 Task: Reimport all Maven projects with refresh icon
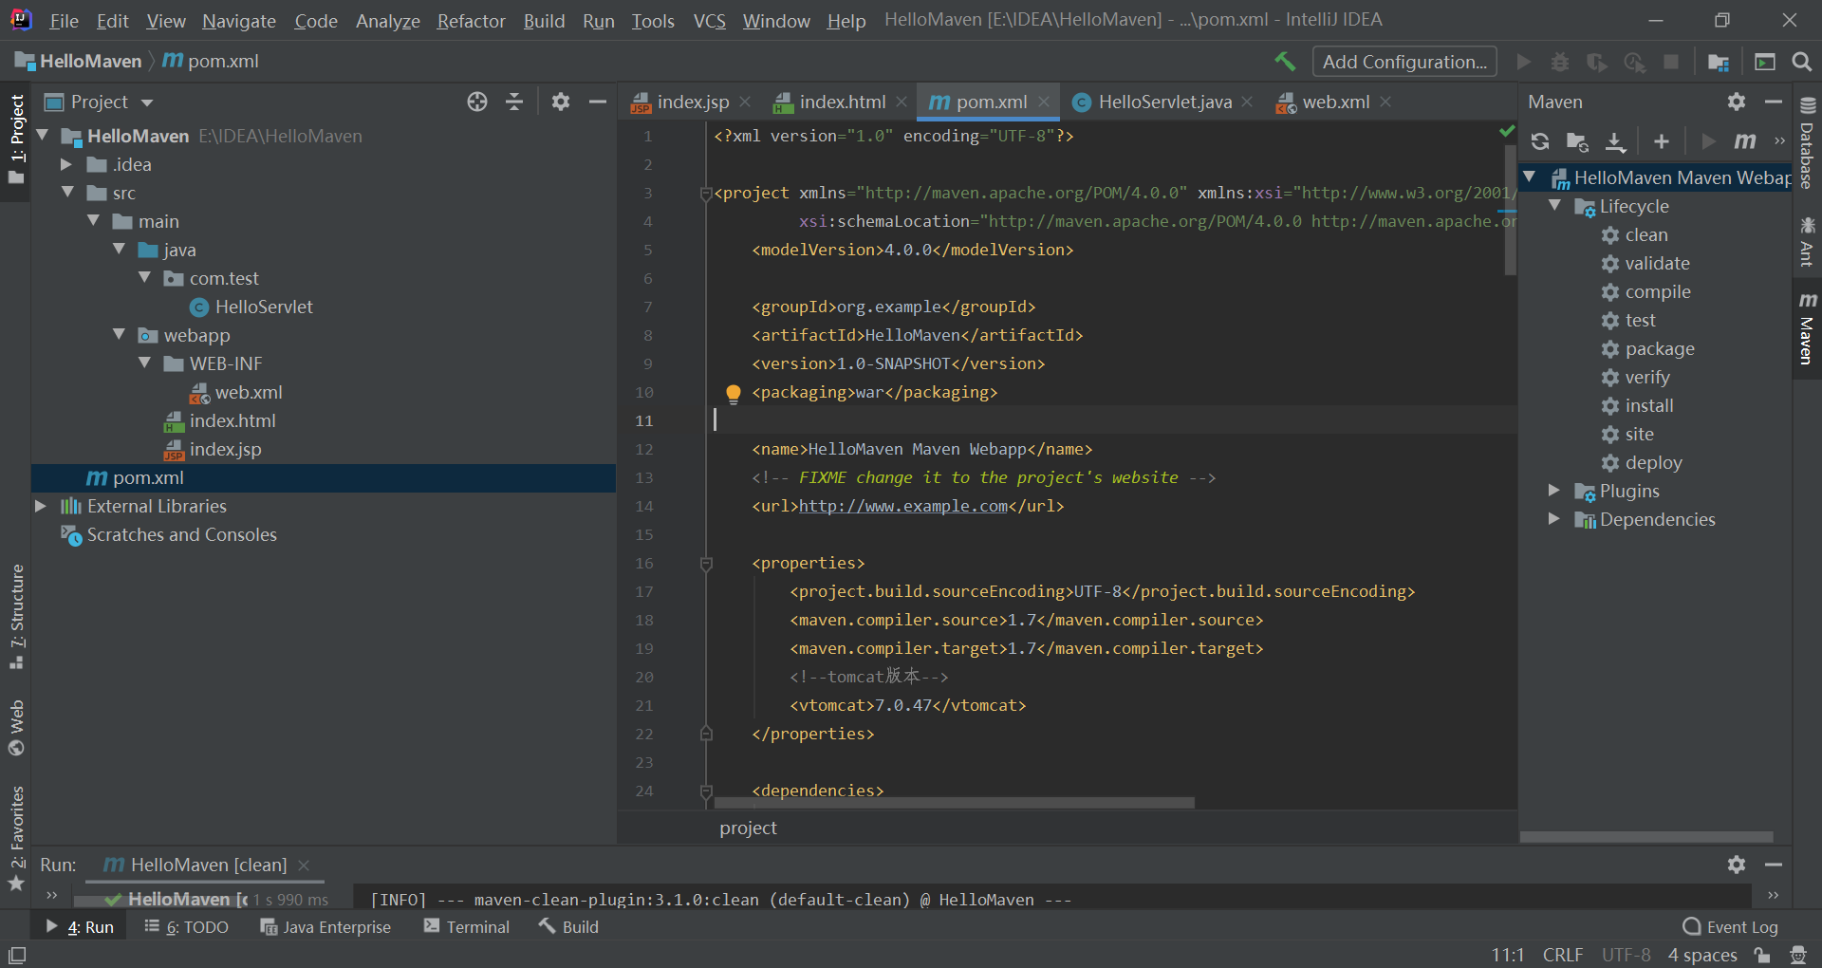point(1539,140)
